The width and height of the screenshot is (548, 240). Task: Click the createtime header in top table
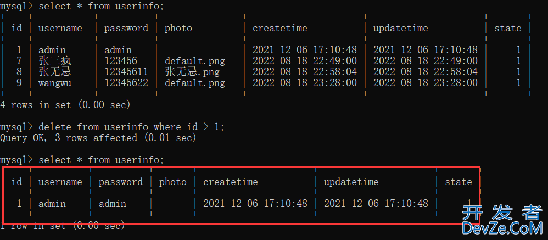(280, 28)
